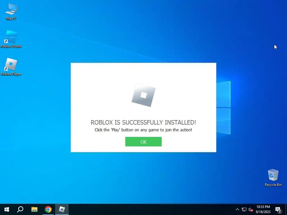287x215 pixels.
Task: Click the Roblox taskbar icon
Action: click(x=62, y=209)
